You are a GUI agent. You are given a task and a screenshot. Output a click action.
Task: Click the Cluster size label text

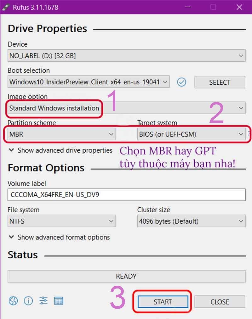click(x=154, y=210)
